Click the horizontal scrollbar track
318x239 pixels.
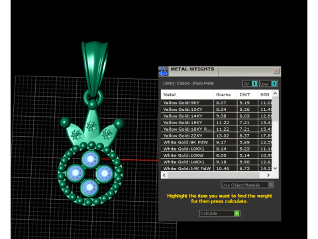point(214,175)
